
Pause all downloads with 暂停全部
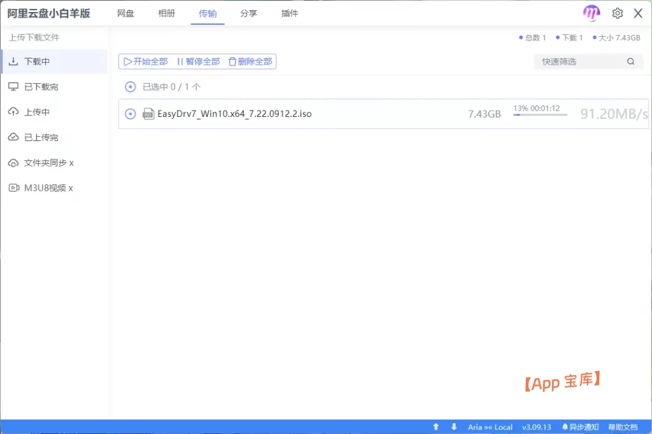(198, 62)
